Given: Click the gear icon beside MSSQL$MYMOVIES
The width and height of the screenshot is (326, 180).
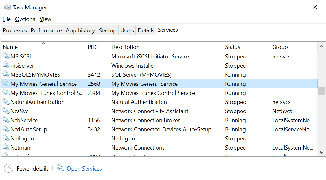Looking at the screenshot, I should 6,74.
